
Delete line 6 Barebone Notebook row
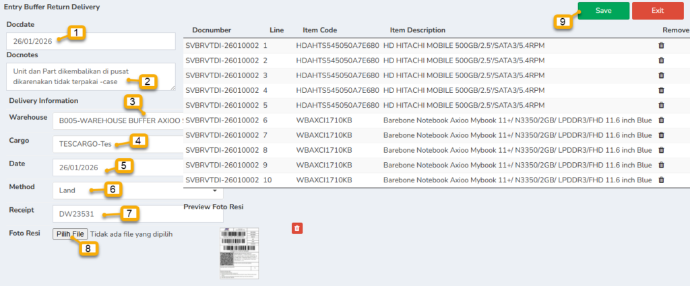[x=661, y=120]
